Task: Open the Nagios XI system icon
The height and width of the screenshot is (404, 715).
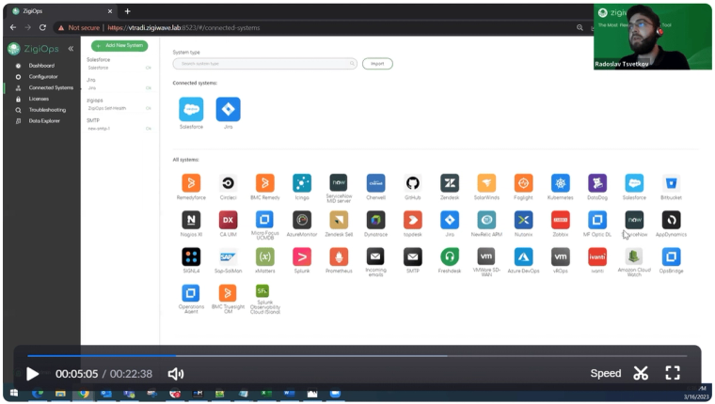Action: coord(191,220)
